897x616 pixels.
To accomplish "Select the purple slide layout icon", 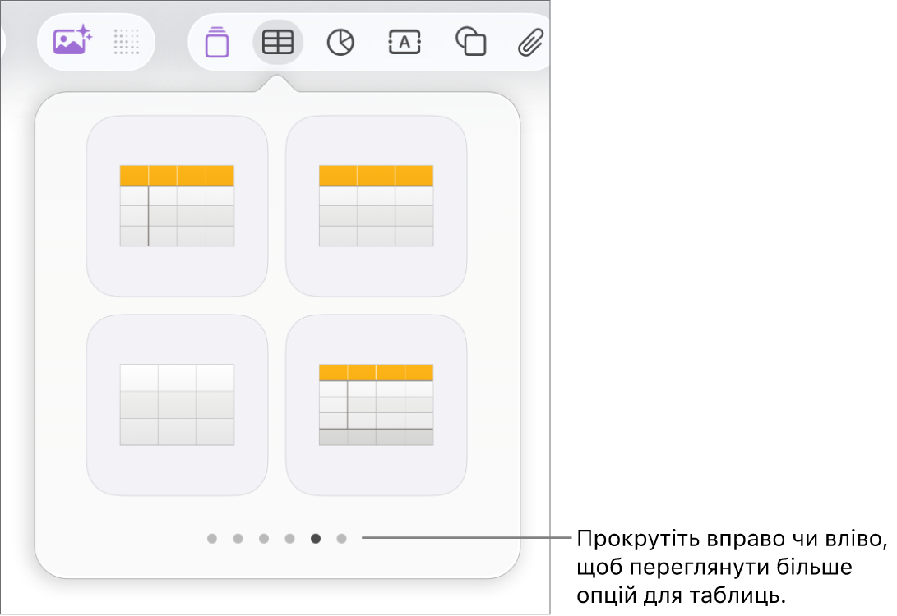I will [217, 42].
